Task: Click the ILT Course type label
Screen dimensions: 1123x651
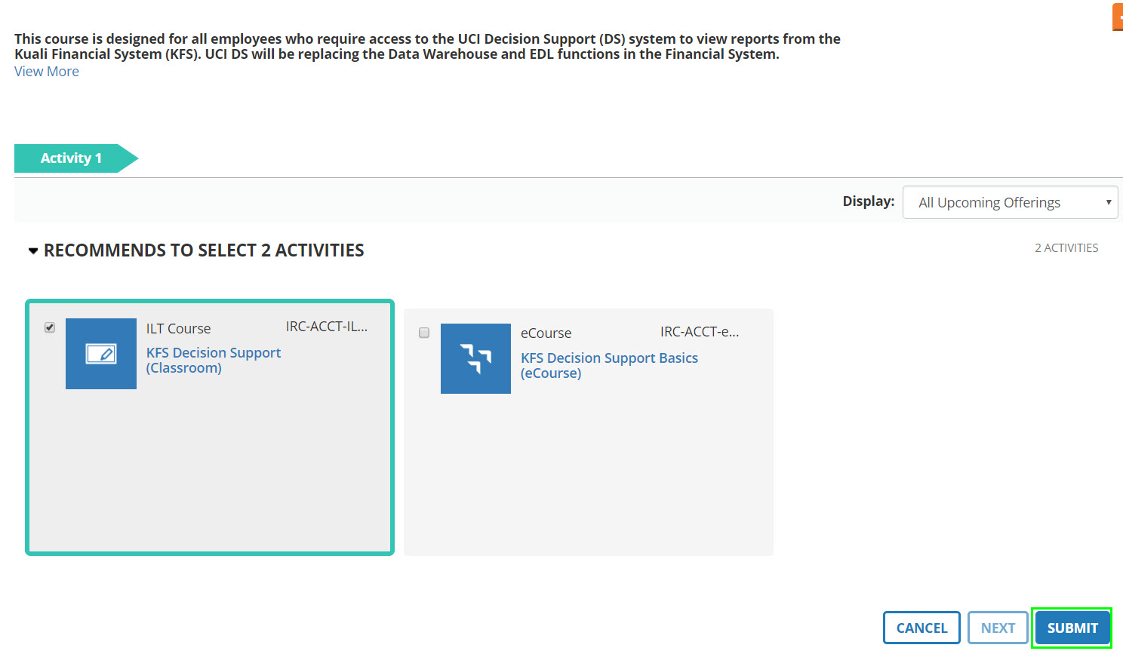Action: point(178,329)
